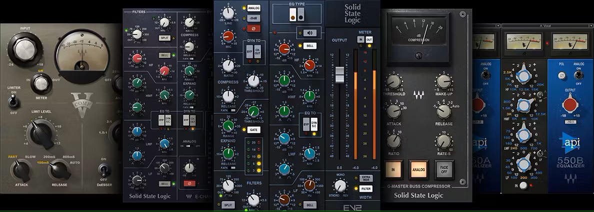The image size is (594, 212).
Task: Toggle the V-Comp DeESSER switch
Action: click(104, 170)
